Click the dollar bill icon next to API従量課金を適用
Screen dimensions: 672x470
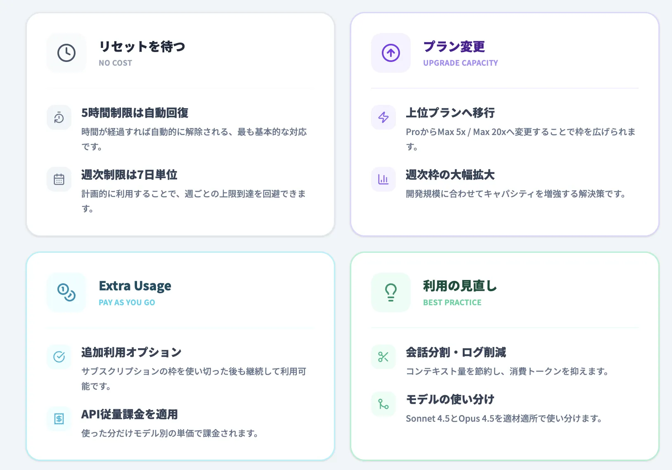(x=59, y=418)
